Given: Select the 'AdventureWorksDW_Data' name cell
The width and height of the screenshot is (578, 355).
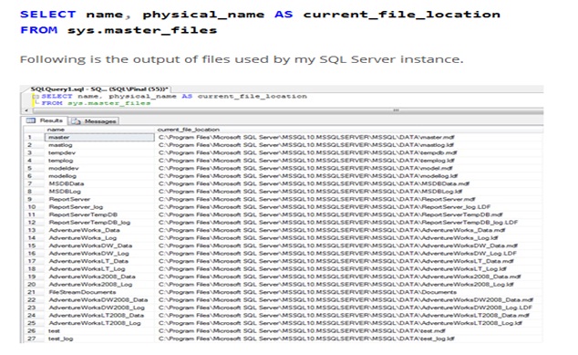Looking at the screenshot, I should click(x=99, y=245).
